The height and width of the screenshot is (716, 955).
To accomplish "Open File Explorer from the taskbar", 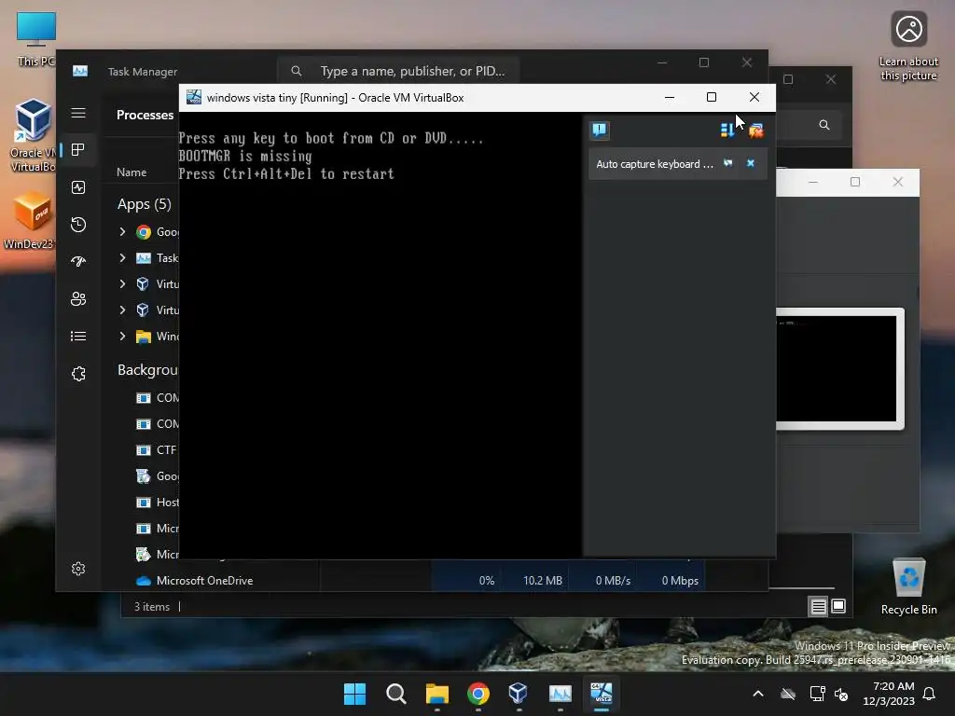I will (437, 694).
